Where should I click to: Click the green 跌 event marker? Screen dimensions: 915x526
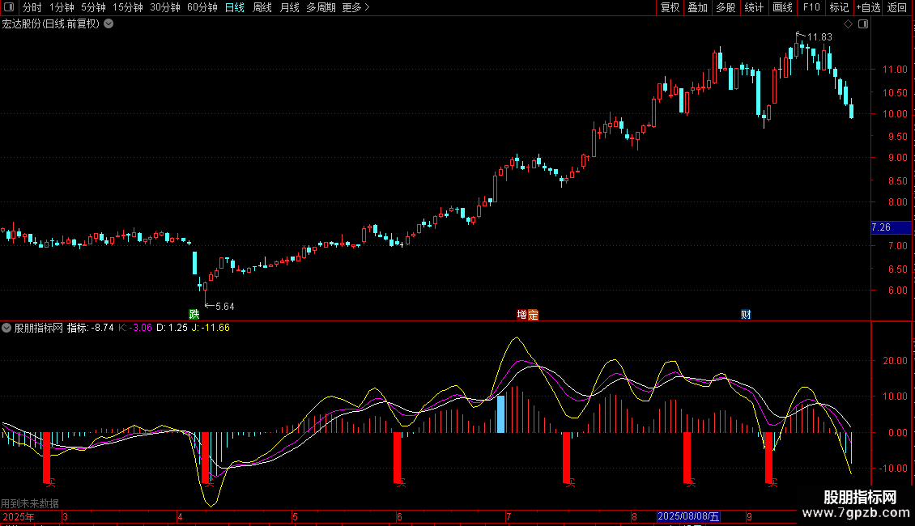pos(194,314)
